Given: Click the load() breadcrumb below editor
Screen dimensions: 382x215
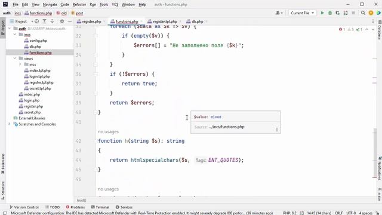Looking at the screenshot, I should point(81,201).
